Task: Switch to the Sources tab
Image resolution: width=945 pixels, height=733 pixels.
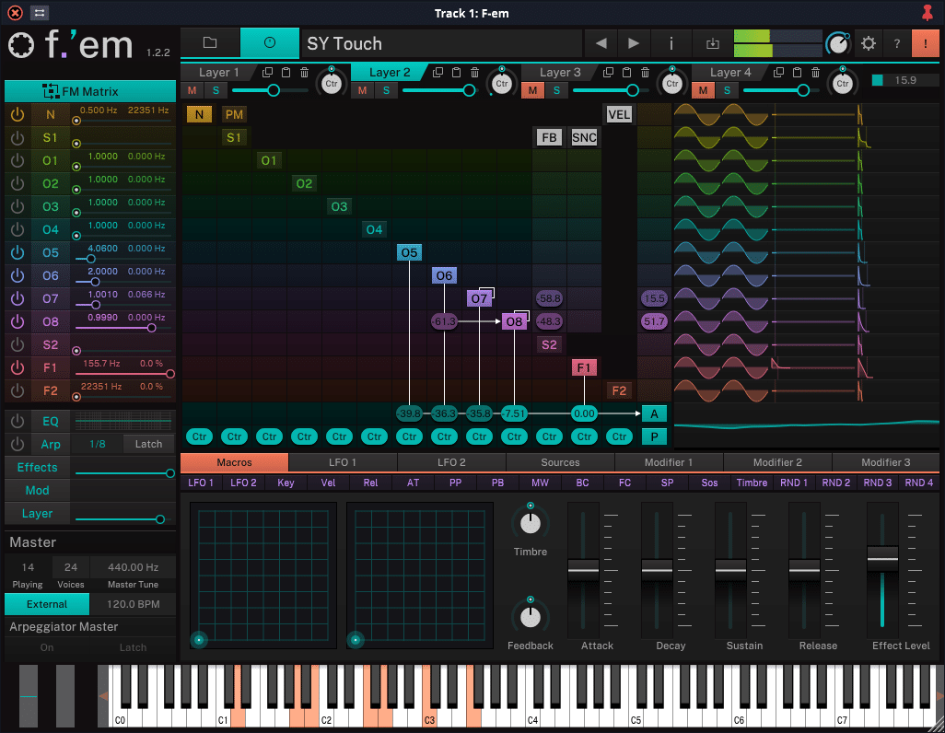Action: (x=560, y=462)
